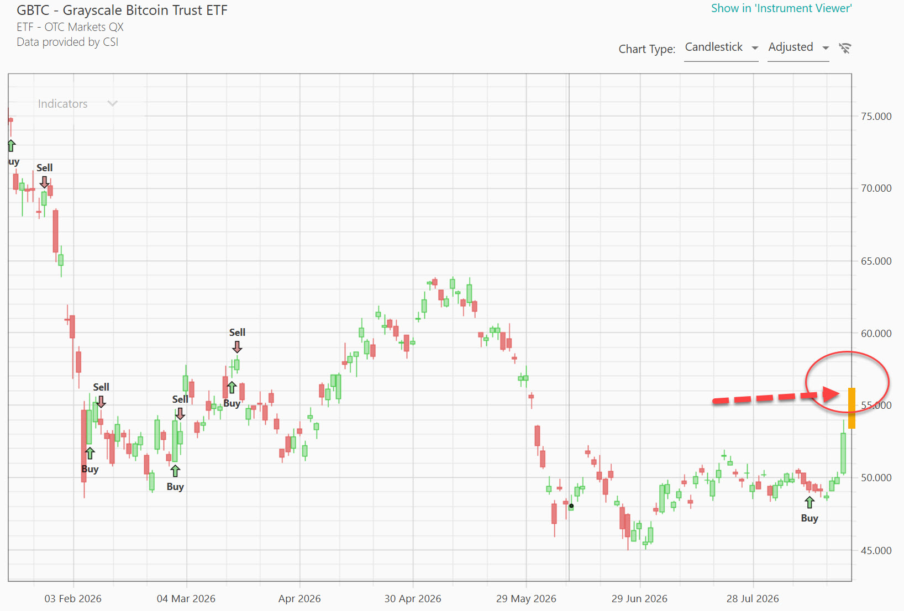Click the GBTC - Grayscale Bitcoin Trust ETF title
The width and height of the screenshot is (904, 611).
coord(122,10)
